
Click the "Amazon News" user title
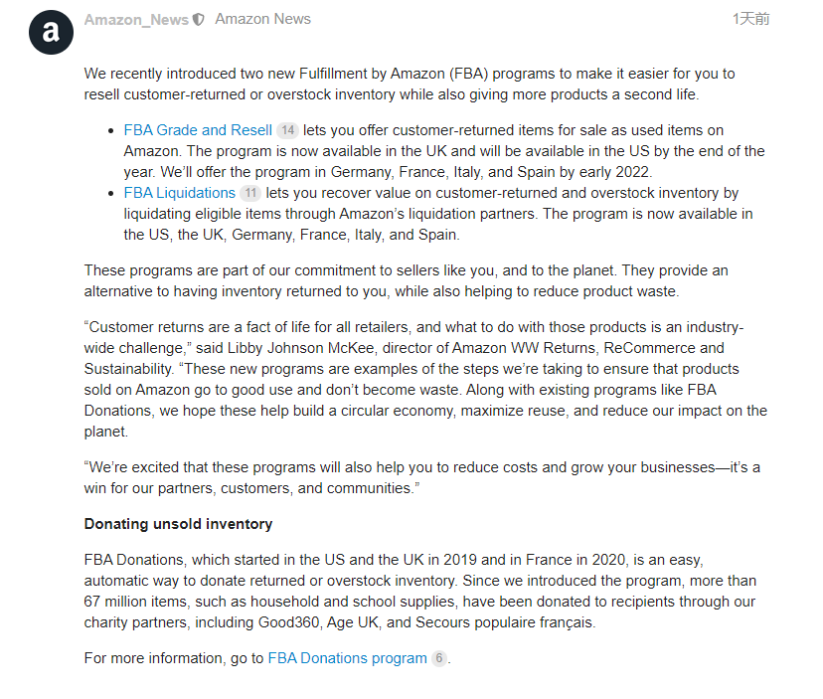pos(262,19)
